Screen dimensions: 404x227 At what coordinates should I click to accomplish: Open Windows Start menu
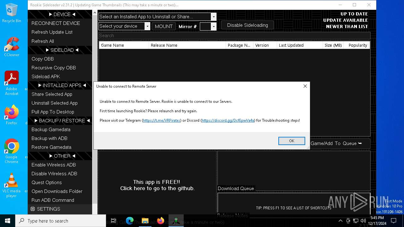(x=8, y=221)
